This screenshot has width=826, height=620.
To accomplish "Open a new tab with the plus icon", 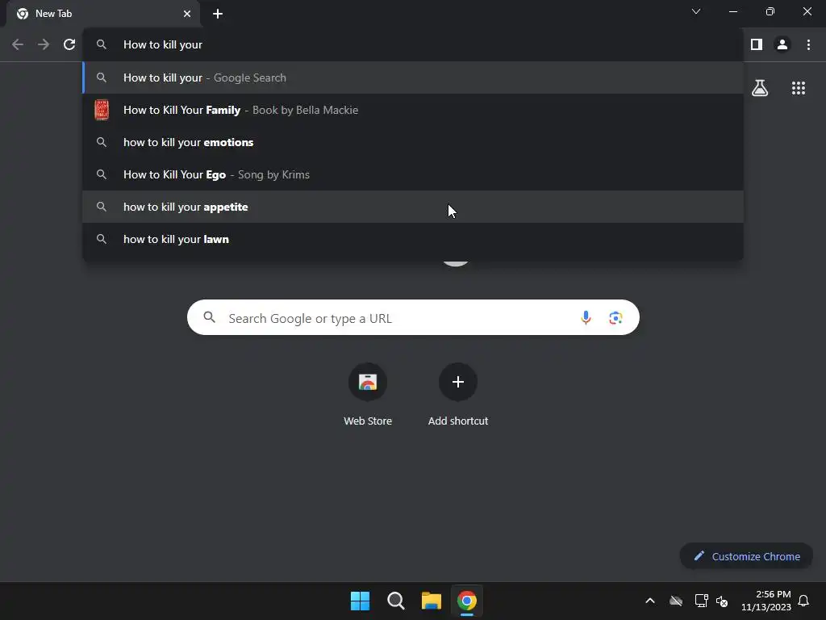I will (x=218, y=14).
